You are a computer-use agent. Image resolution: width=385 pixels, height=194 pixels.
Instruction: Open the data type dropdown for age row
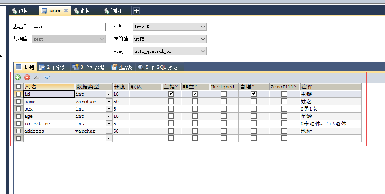click(x=109, y=116)
